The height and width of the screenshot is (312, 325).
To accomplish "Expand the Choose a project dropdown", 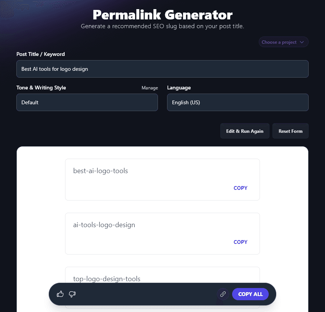I will point(283,42).
